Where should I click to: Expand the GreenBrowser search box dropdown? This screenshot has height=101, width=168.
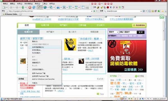(141, 11)
